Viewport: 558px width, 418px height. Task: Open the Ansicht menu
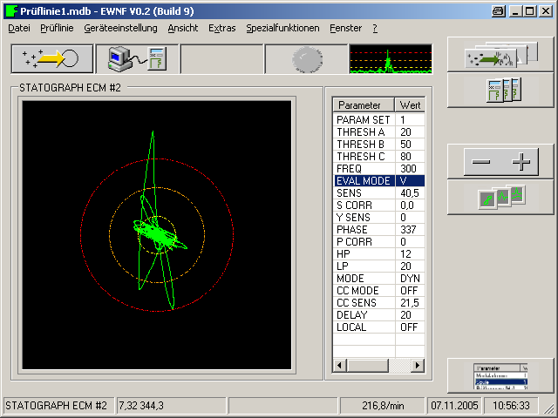click(x=183, y=28)
